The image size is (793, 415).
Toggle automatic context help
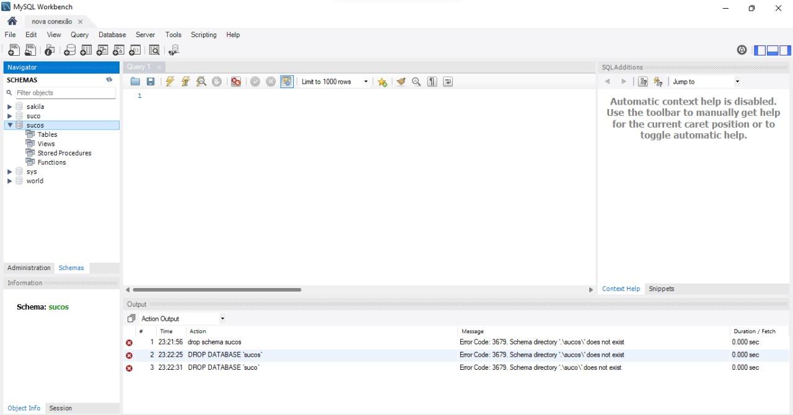[658, 82]
